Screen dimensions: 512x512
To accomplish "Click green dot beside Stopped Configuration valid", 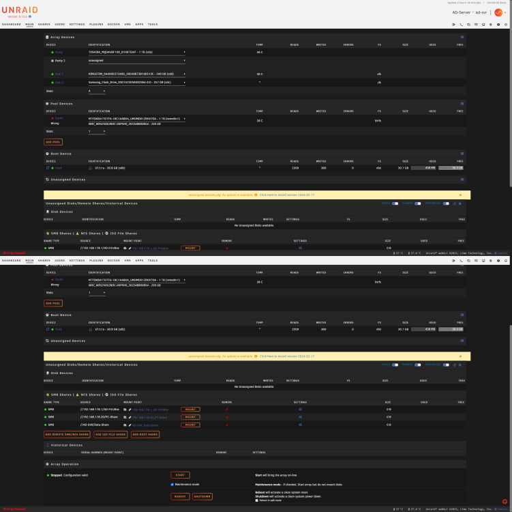I will pos(48,475).
